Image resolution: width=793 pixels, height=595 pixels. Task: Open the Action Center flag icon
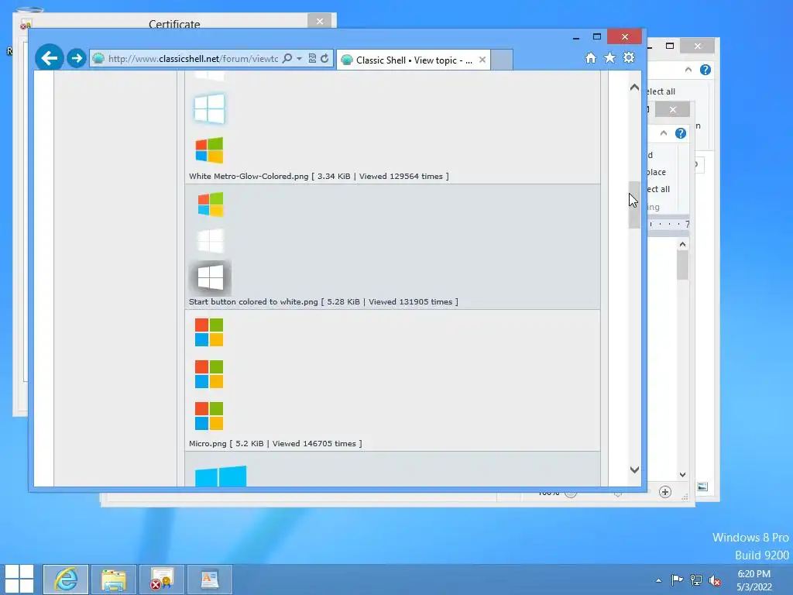677,580
